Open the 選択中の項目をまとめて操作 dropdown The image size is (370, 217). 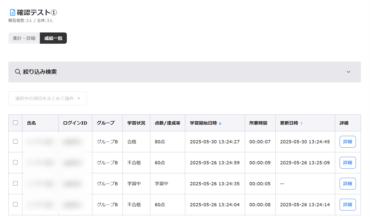[x=48, y=98]
